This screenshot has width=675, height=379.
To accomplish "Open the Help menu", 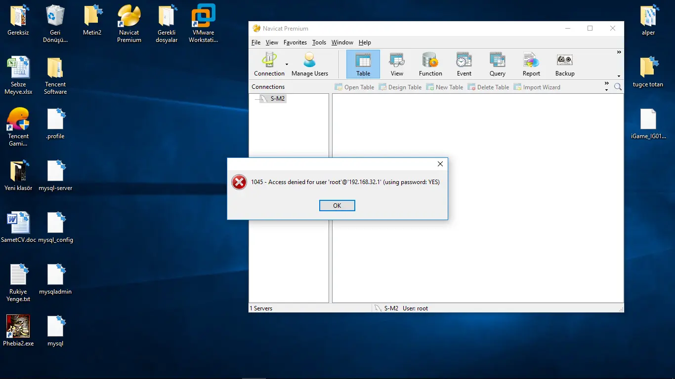I will [365, 42].
